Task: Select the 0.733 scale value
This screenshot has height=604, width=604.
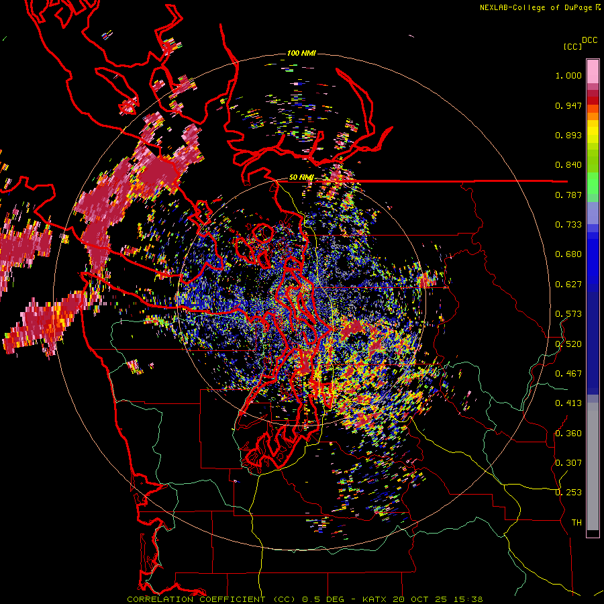Action: (x=568, y=225)
